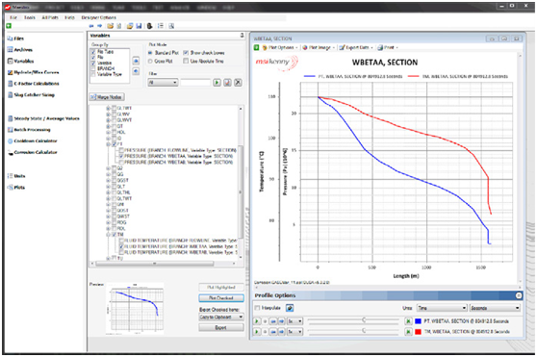Image resolution: width=537 pixels, height=357 pixels.
Task: Click the icon next to the Interpolate checkbox
Action: pos(290,308)
